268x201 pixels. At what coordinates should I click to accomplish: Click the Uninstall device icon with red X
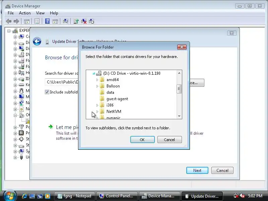pos(84,21)
